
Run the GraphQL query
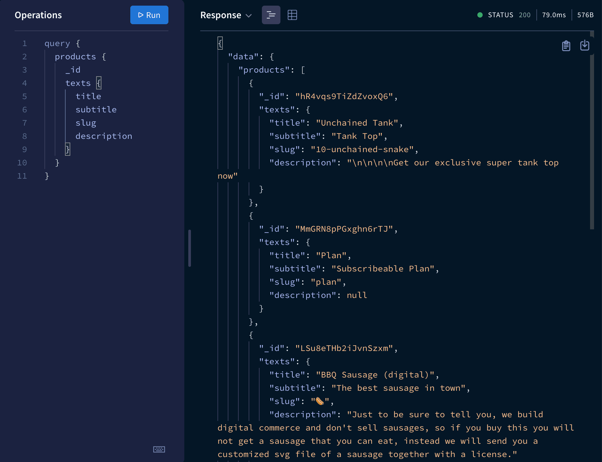149,15
